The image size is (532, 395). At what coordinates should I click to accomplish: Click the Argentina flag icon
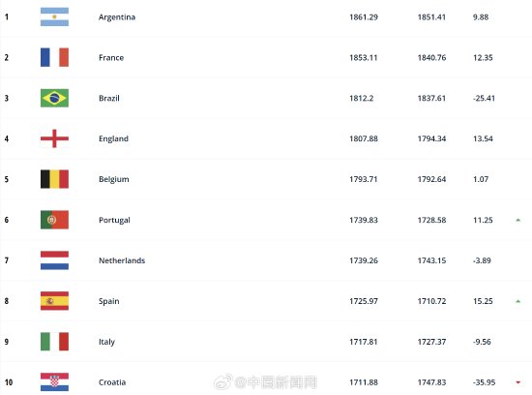tap(54, 16)
